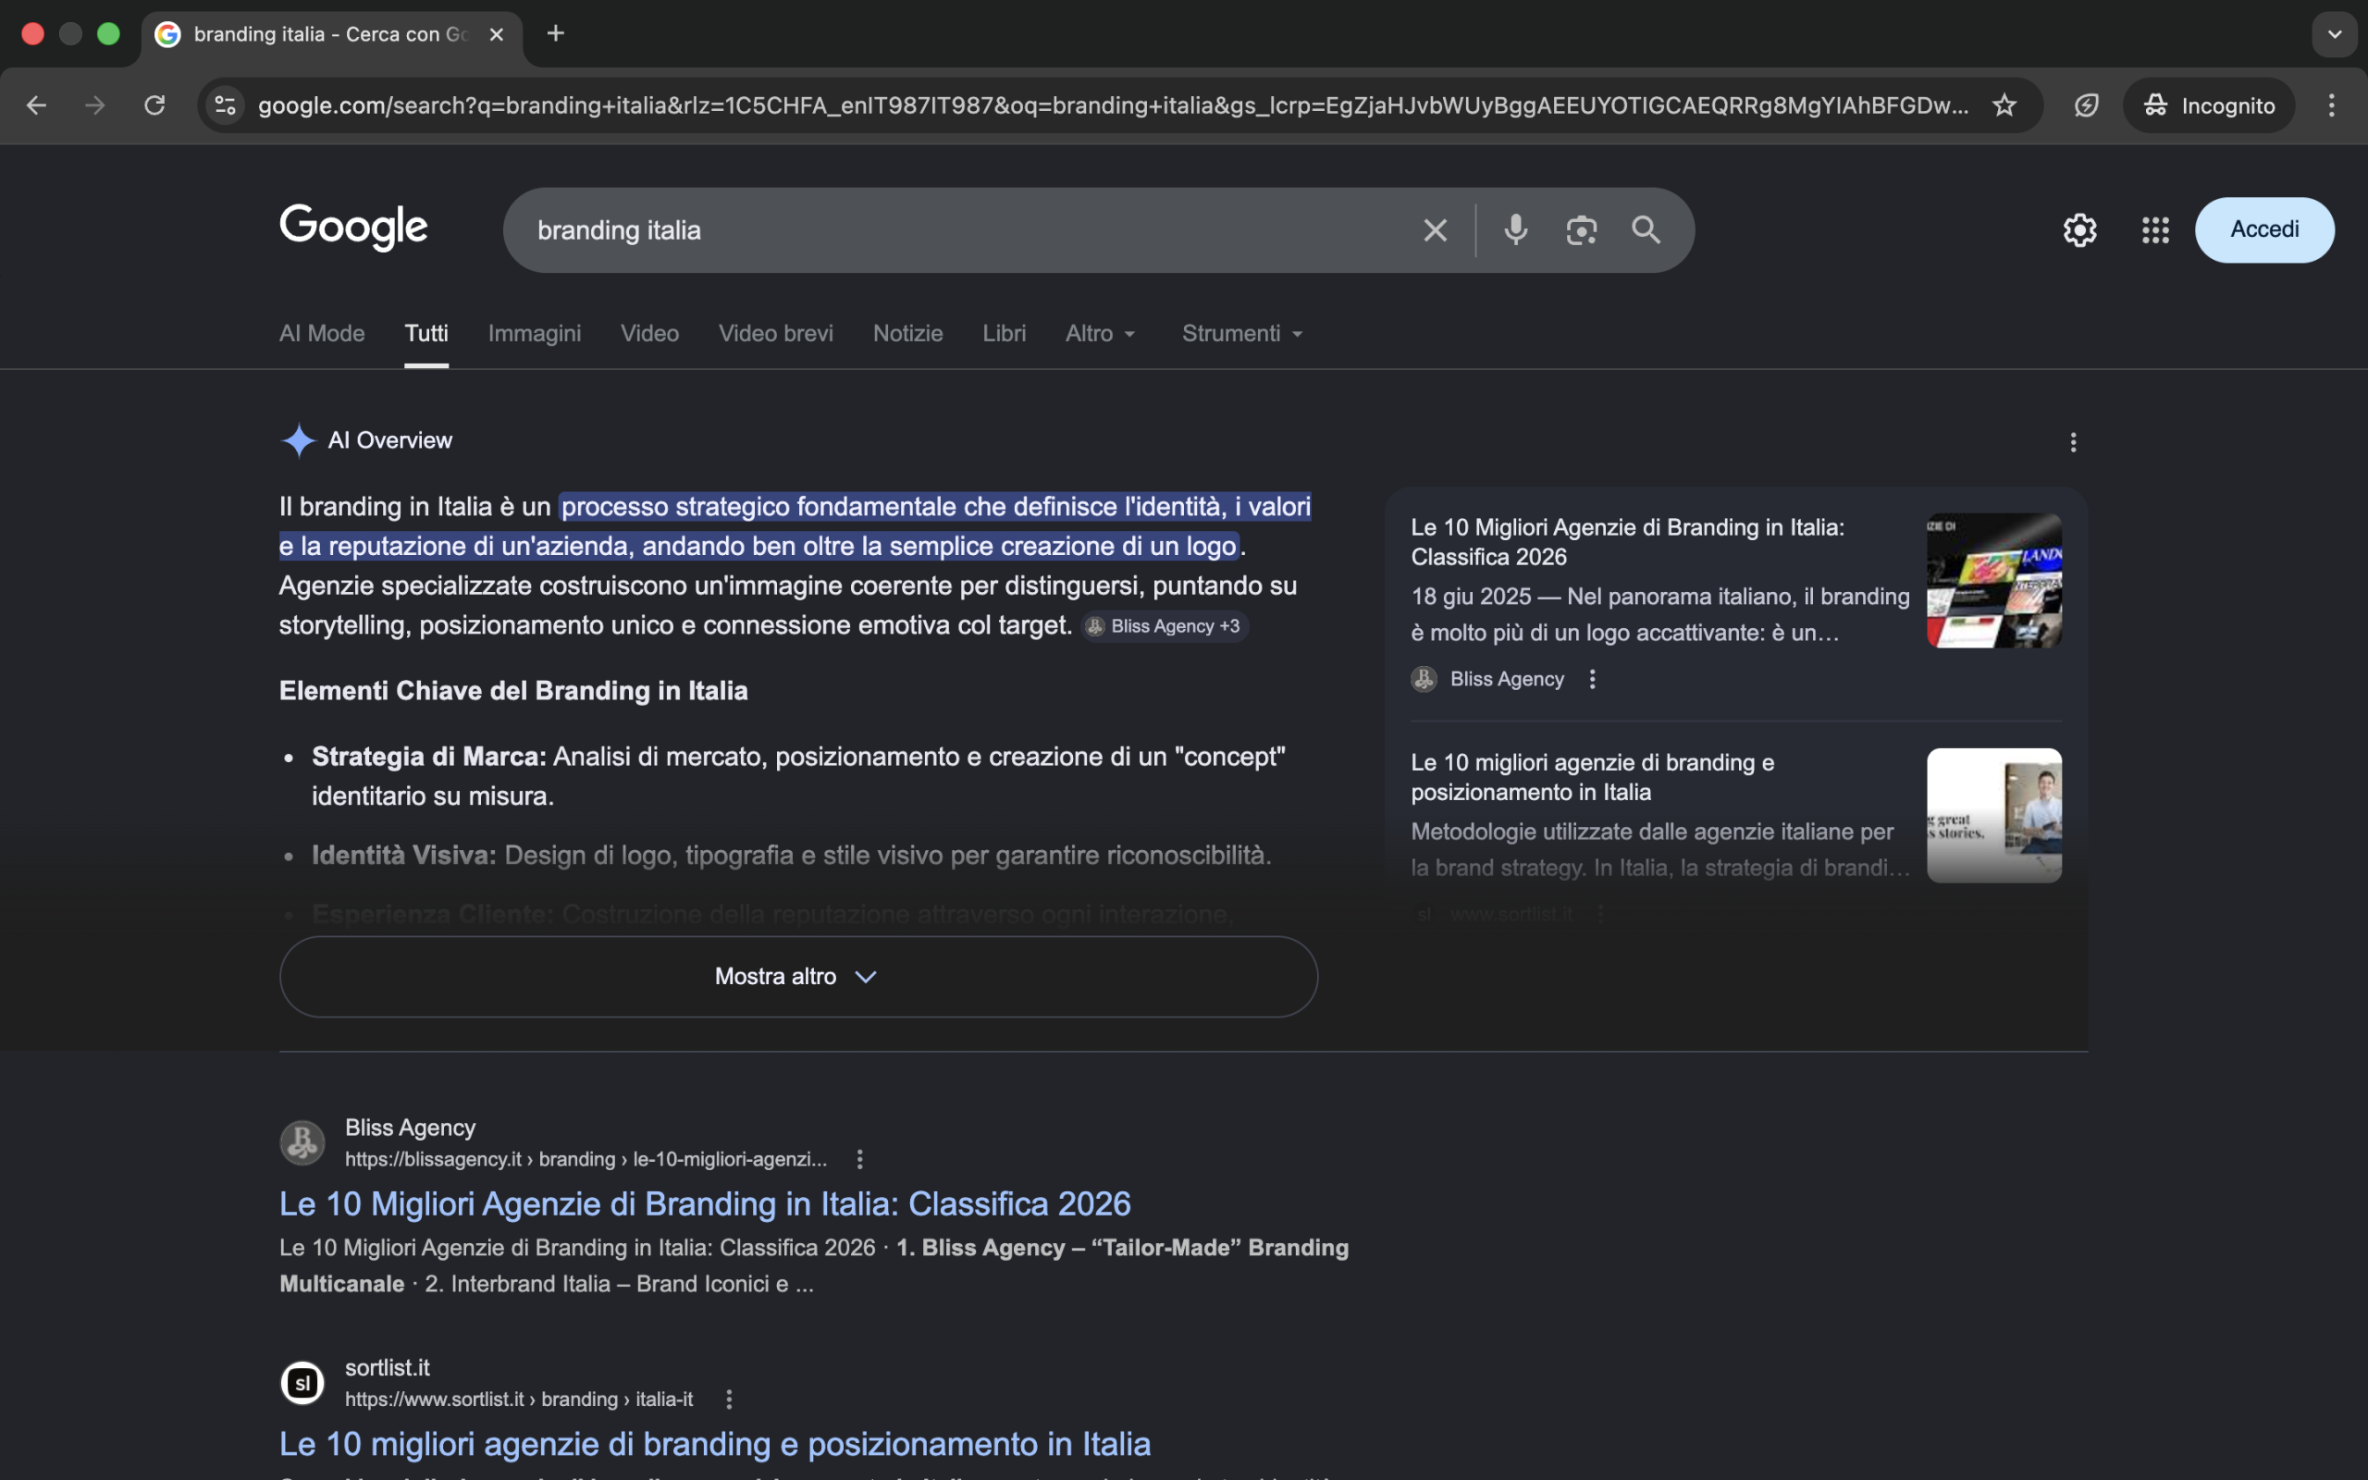The width and height of the screenshot is (2368, 1480).
Task: Open the Google apps grid
Action: (x=2155, y=230)
